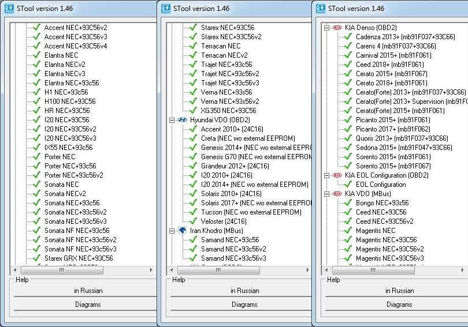Click the Iran Khodro logo icon
The width and height of the screenshot is (468, 327).
pos(183,231)
